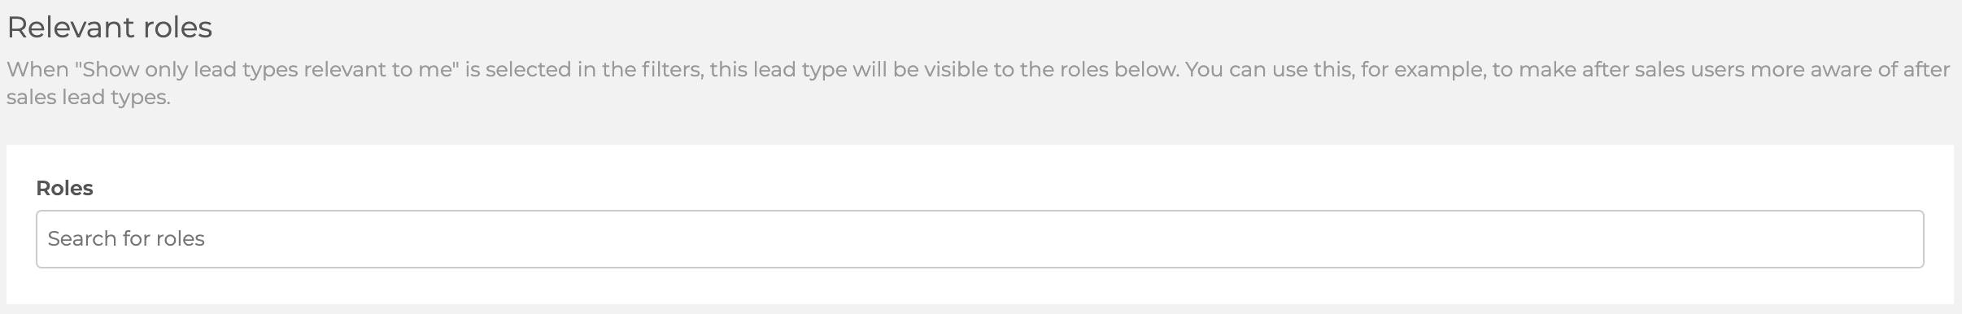Image resolution: width=1962 pixels, height=314 pixels.
Task: Click the description paragraph under Relevant roles
Action: pos(979,84)
